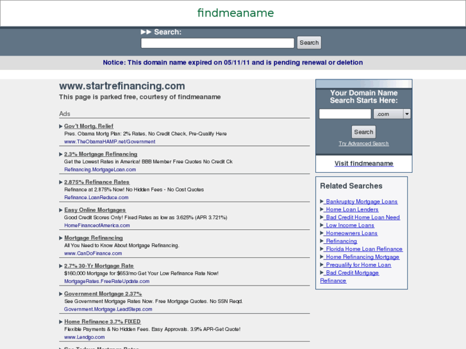Click the domain expired notice text

tap(233, 62)
